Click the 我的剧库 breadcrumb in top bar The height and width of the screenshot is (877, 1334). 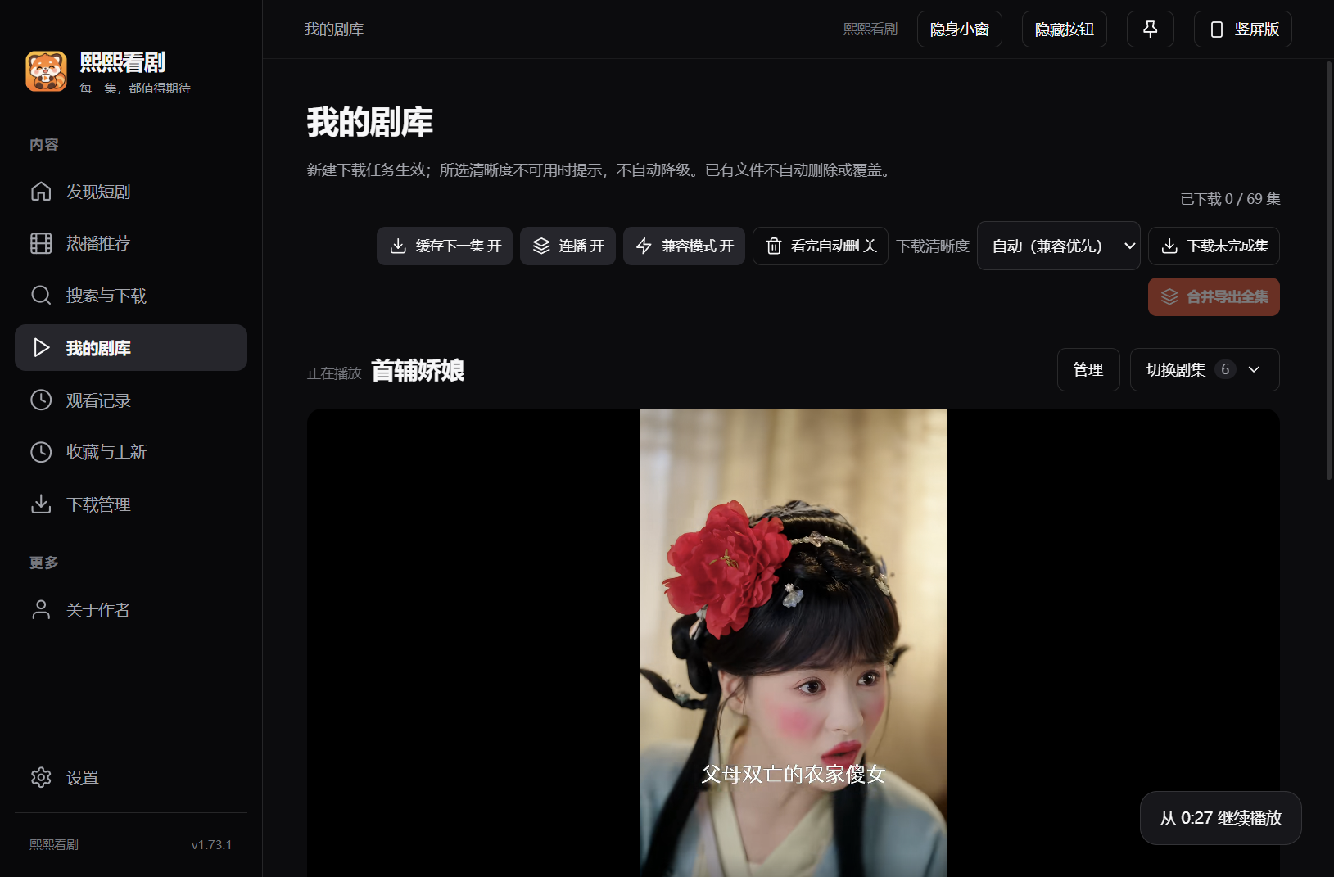pos(334,29)
